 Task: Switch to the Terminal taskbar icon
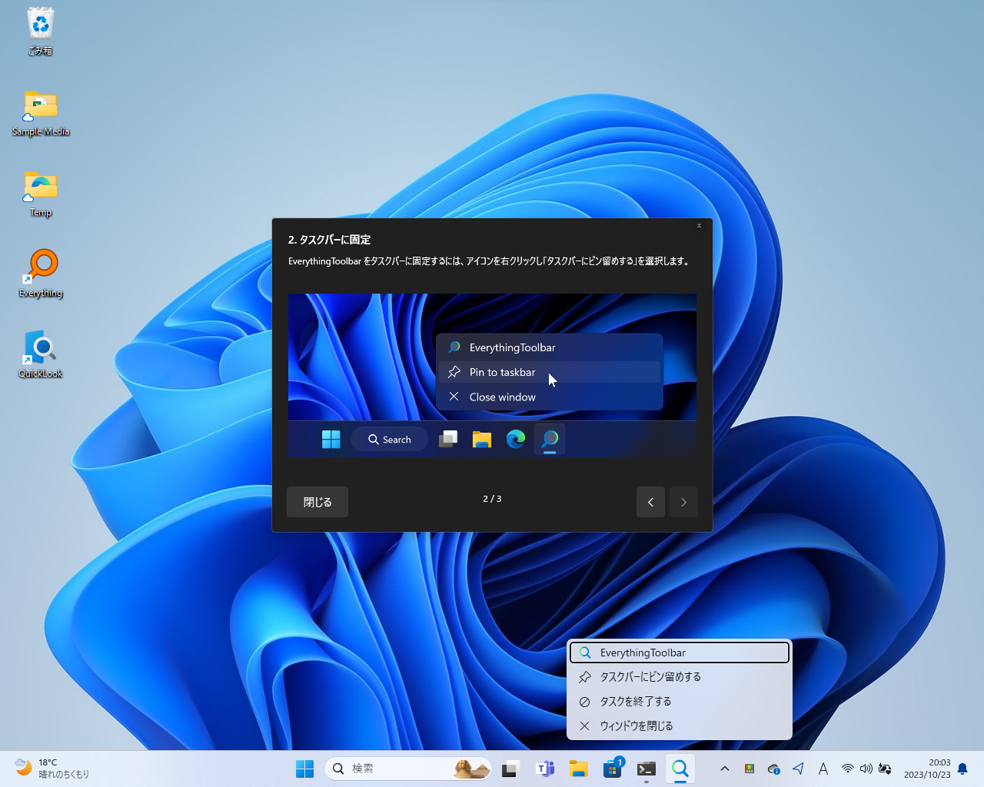647,769
